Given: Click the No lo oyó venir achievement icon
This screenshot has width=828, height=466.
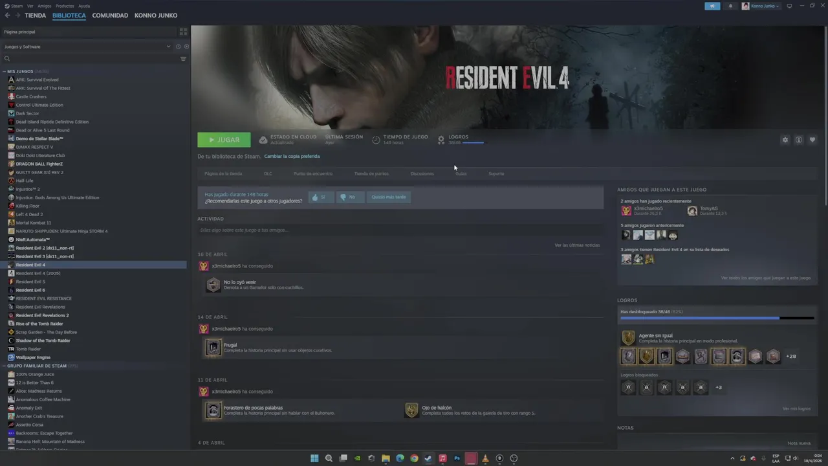Looking at the screenshot, I should tap(213, 285).
